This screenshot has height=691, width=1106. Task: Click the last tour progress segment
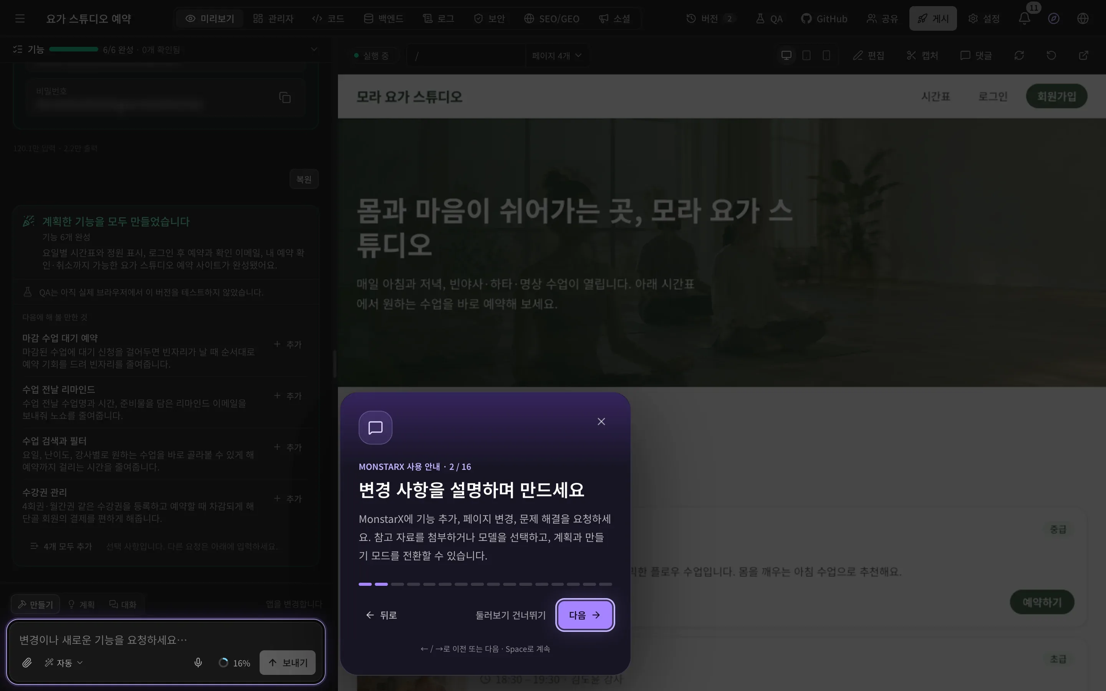pyautogui.click(x=605, y=584)
